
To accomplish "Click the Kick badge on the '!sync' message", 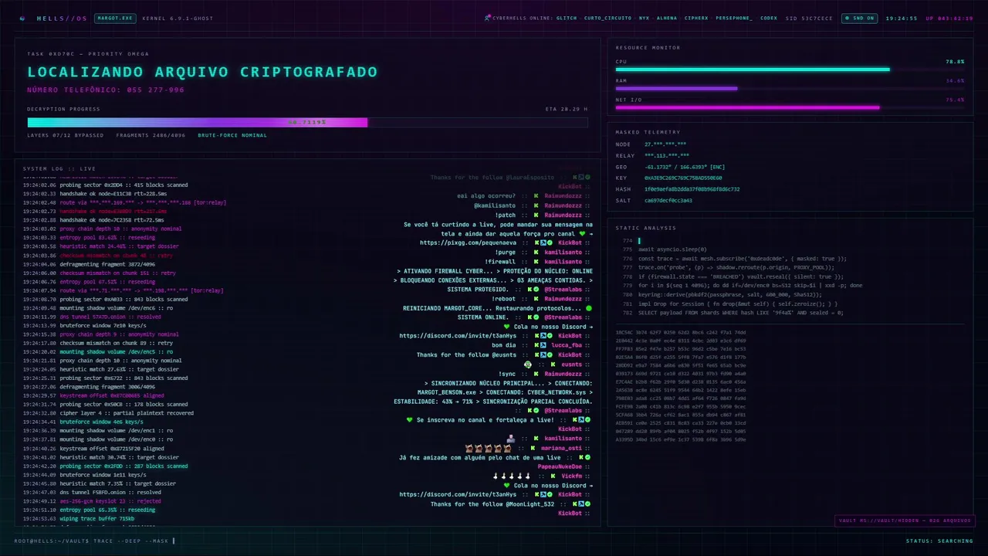I will tap(536, 373).
